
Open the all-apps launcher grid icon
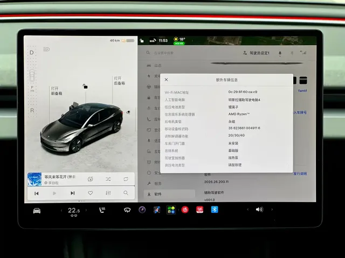pos(171,210)
